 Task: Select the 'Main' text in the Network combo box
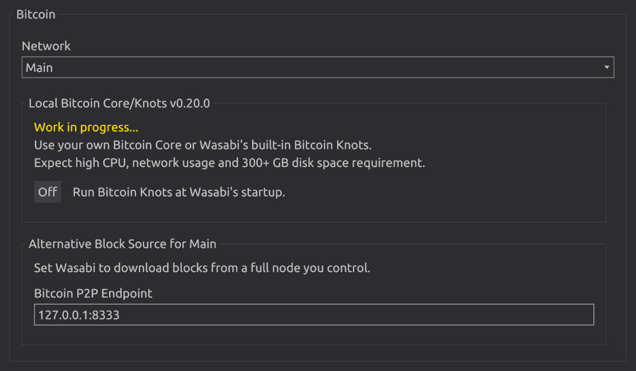pyautogui.click(x=39, y=68)
